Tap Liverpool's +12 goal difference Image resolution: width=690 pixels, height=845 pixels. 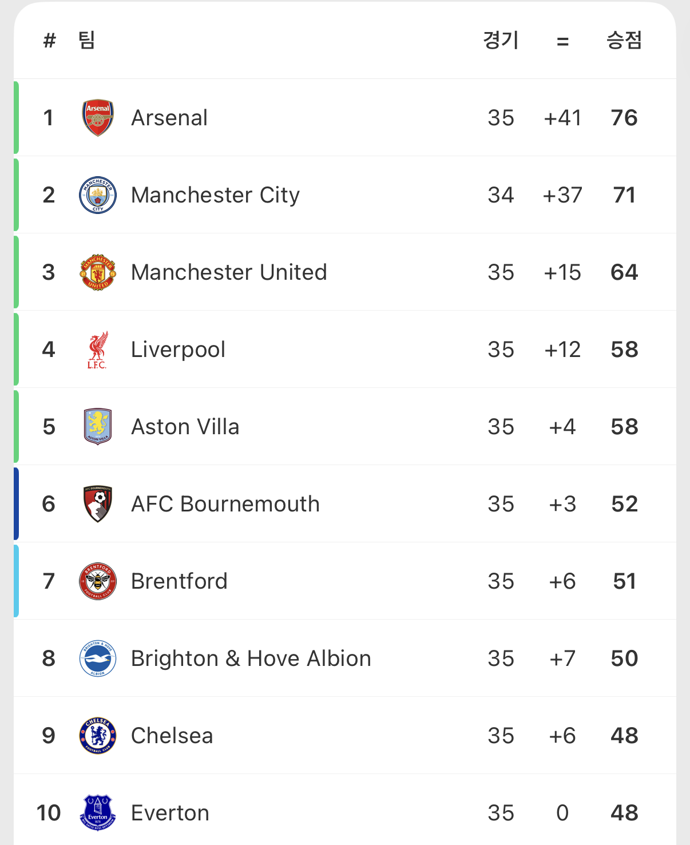tap(562, 350)
